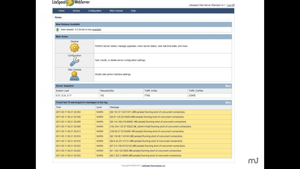Select log message from 68.7.252.3

(146, 156)
